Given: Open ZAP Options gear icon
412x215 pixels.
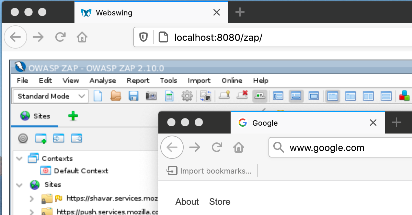Looking at the screenshot, I should click(187, 96).
